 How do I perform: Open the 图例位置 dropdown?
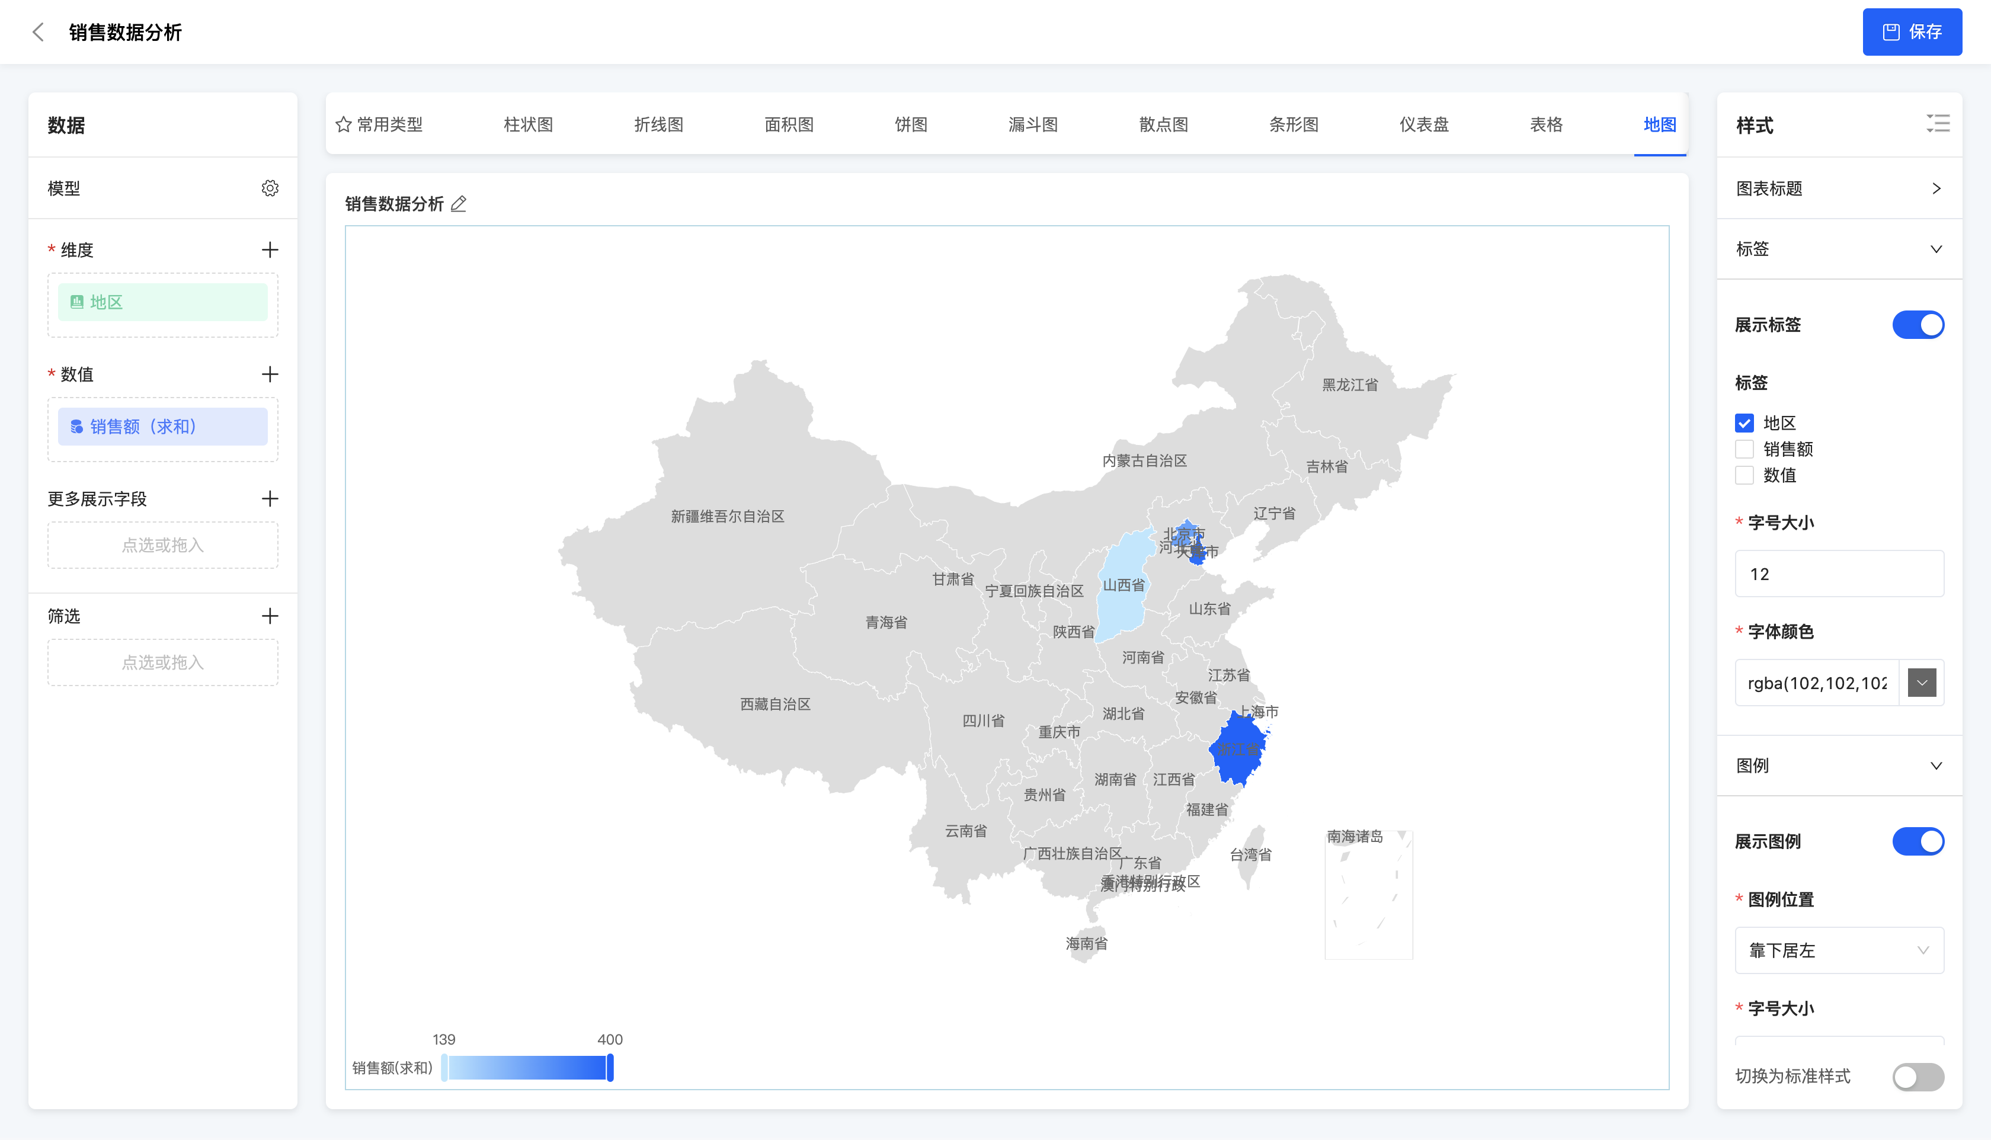[1839, 950]
